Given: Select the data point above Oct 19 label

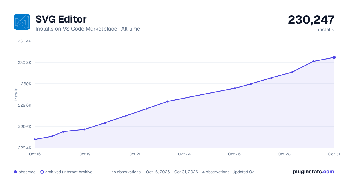Looking at the screenshot, I should tap(84, 129).
